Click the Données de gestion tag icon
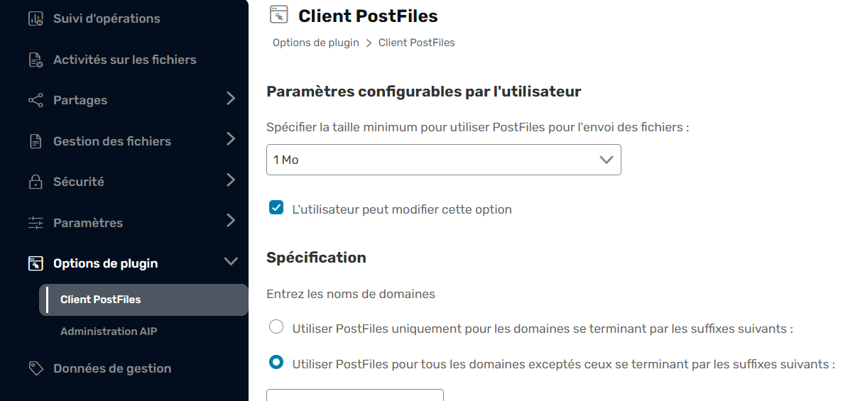The image size is (865, 401). tap(36, 368)
